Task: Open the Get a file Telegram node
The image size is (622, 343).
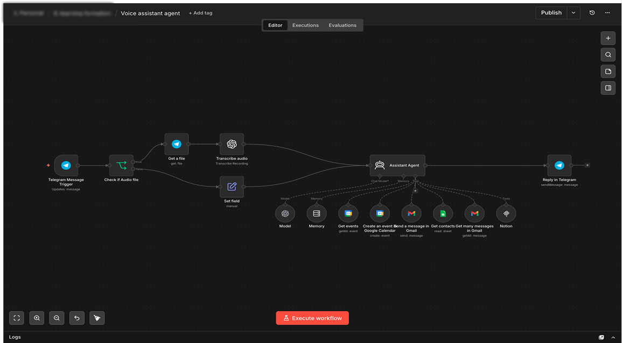Action: (177, 144)
